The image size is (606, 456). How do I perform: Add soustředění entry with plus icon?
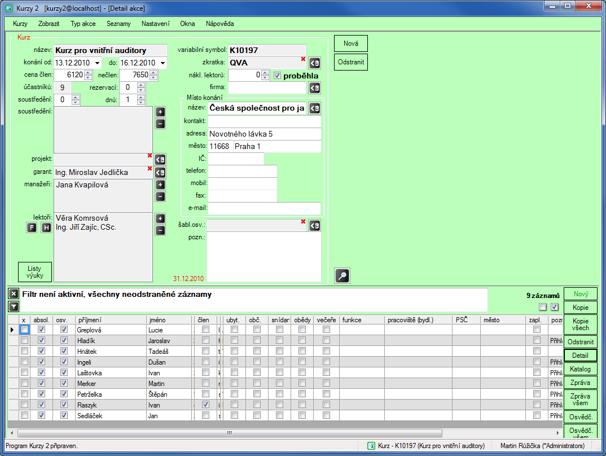[x=160, y=112]
